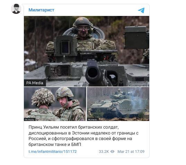Click the PA Media label on top photo
The width and height of the screenshot is (186, 165).
35,83
